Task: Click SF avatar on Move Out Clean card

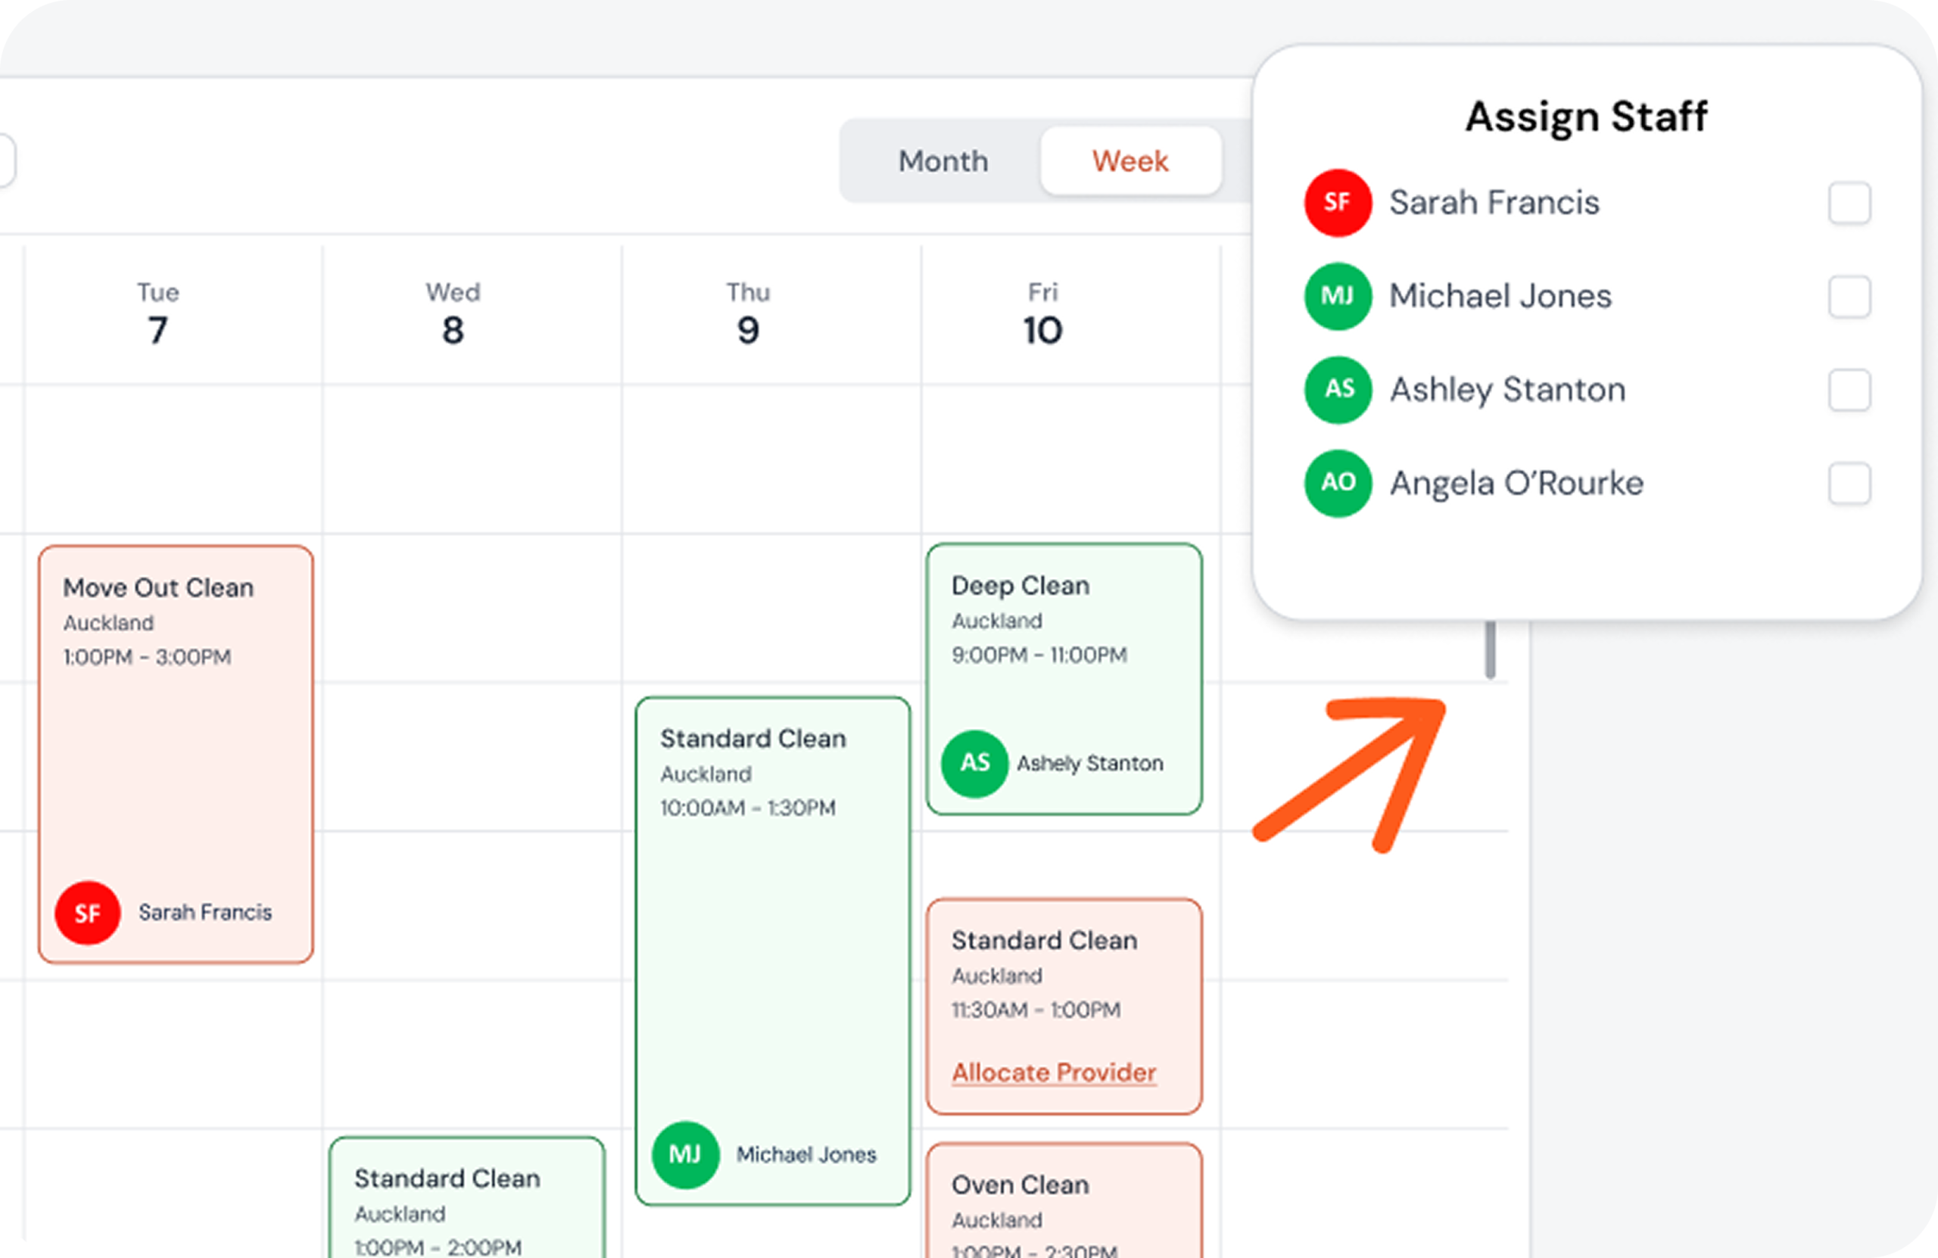Action: 88,912
